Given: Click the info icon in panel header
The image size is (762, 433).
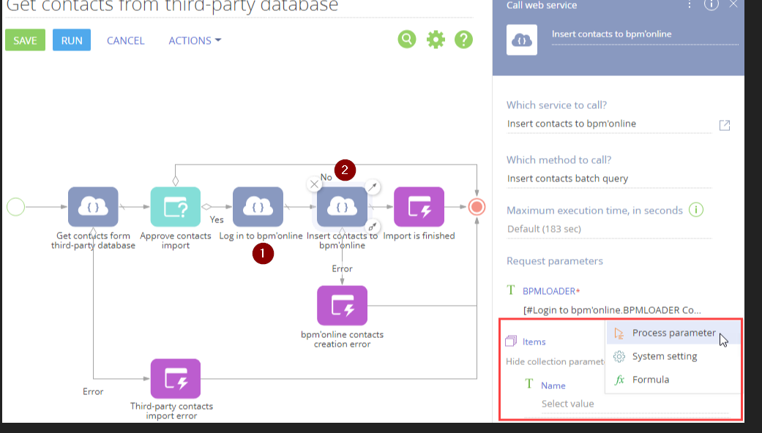Looking at the screenshot, I should [x=711, y=5].
